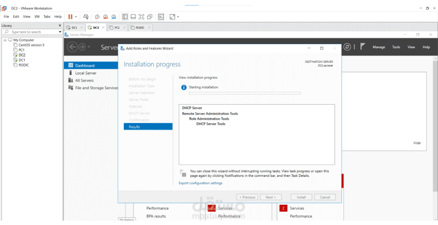Click the Take snapshot clock icon

pyautogui.click(x=97, y=17)
